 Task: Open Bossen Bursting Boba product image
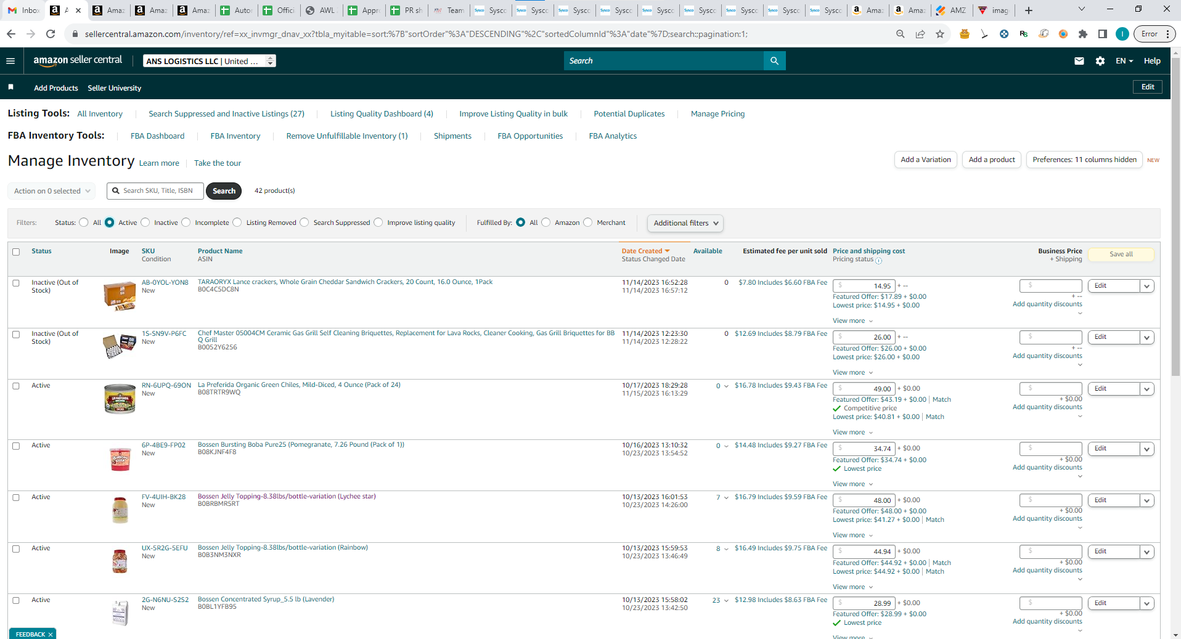(120, 458)
